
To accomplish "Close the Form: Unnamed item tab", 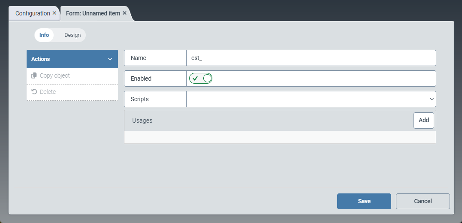I will point(124,13).
